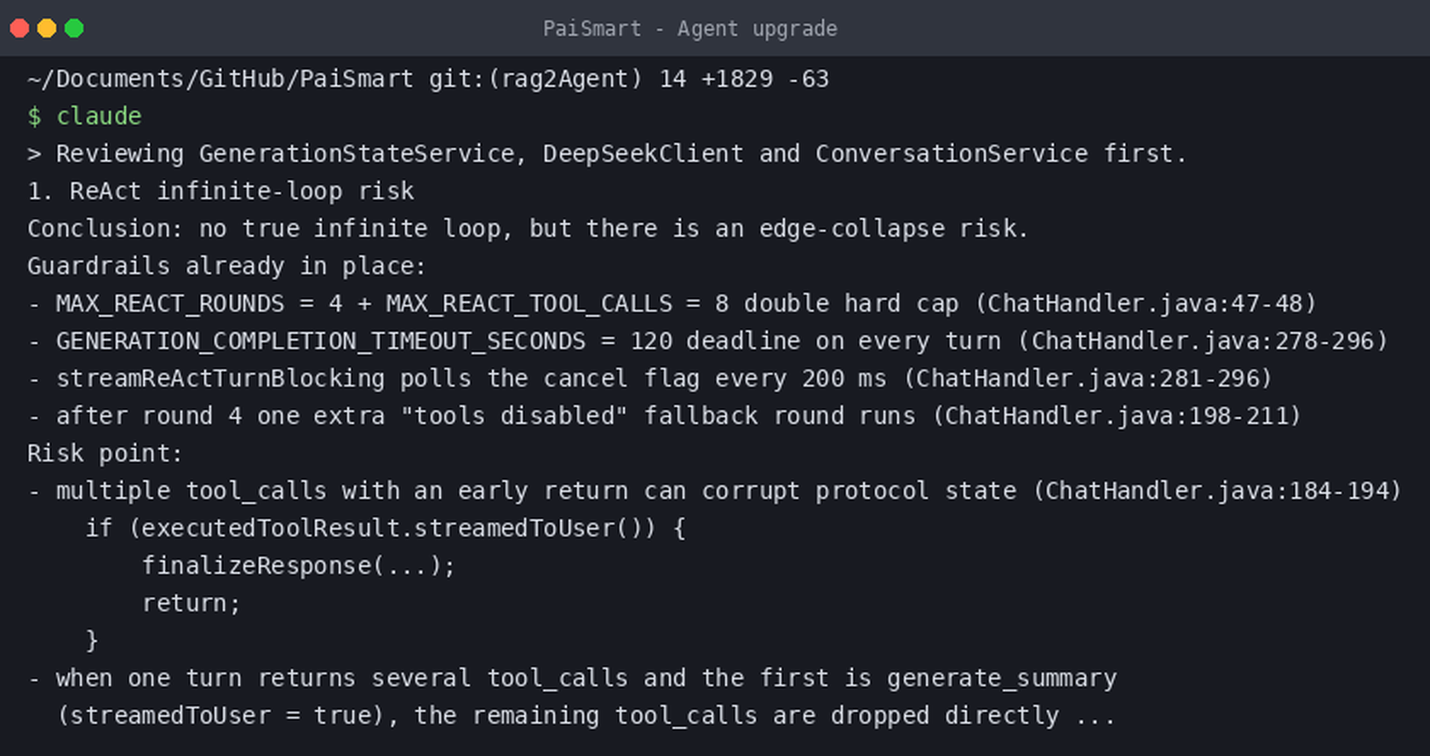Click the ChatHandler.java:281-296 file reference
Viewport: 1430px width, 756px height.
tap(1088, 379)
